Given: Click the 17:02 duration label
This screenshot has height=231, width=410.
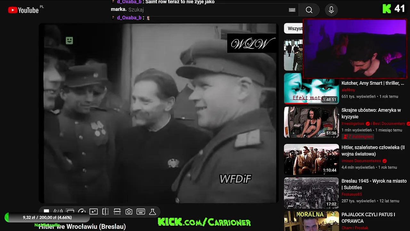Looking at the screenshot, I should [331, 204].
